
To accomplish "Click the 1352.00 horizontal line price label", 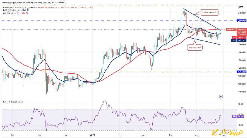I will [242, 72].
